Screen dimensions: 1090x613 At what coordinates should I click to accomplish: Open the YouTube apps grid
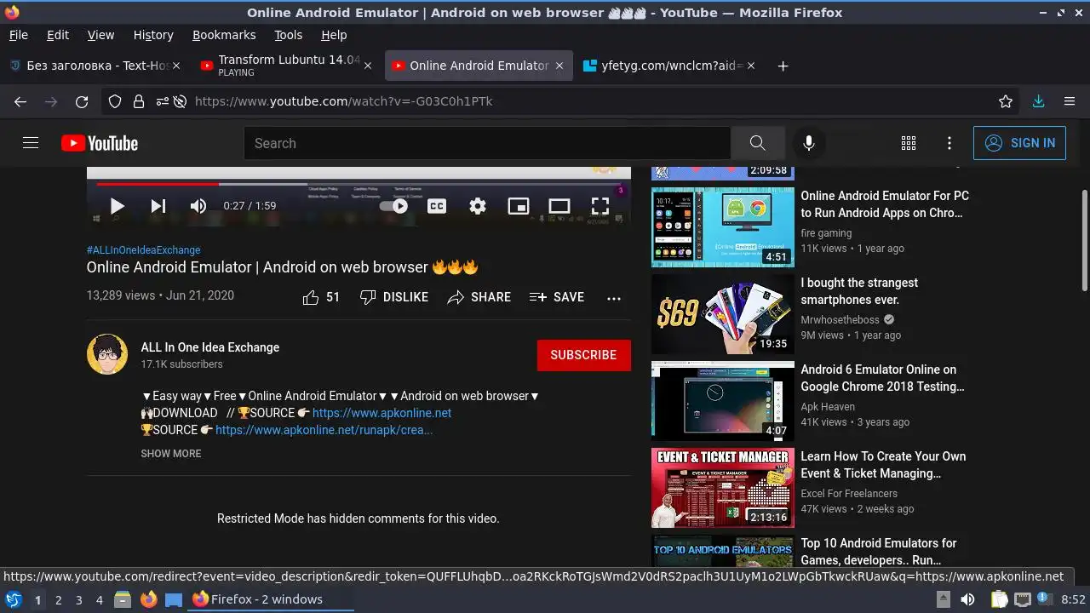pos(909,143)
